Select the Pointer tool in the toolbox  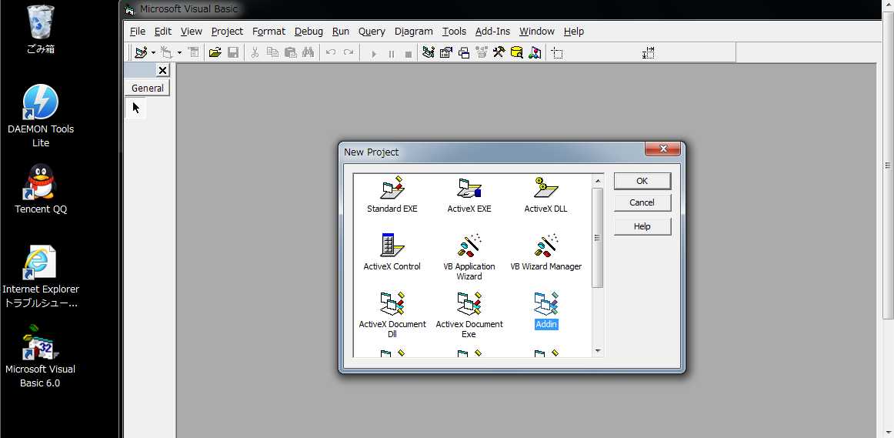click(x=135, y=108)
